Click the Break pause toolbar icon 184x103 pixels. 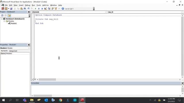(x=39, y=9)
